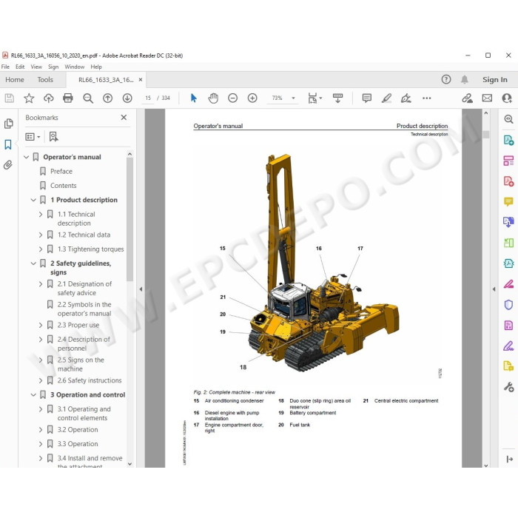Go to 3.2 Operation bookmark
The image size is (518, 518).
tap(78, 430)
